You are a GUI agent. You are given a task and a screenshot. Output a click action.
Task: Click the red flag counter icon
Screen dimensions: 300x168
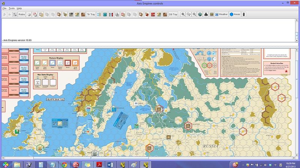click(147, 15)
